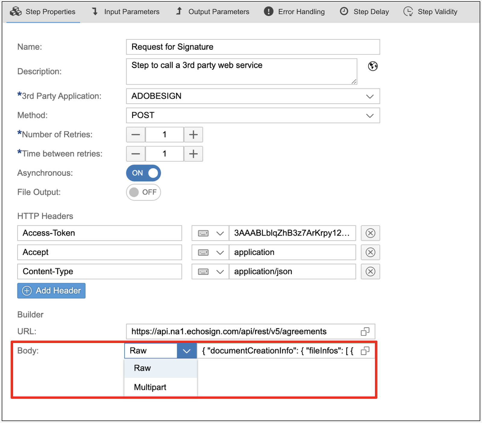Image resolution: width=482 pixels, height=423 pixels.
Task: Delete the Accept header with its X icon
Action: [x=370, y=252]
